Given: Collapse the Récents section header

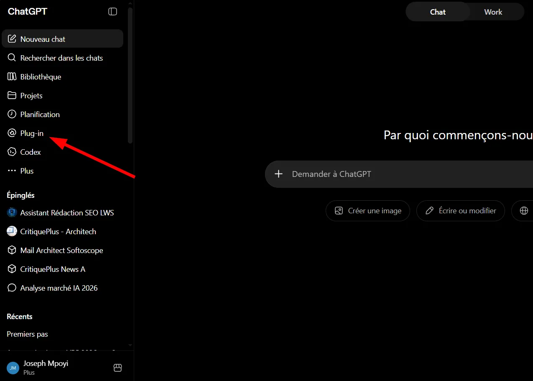Looking at the screenshot, I should [x=20, y=317].
